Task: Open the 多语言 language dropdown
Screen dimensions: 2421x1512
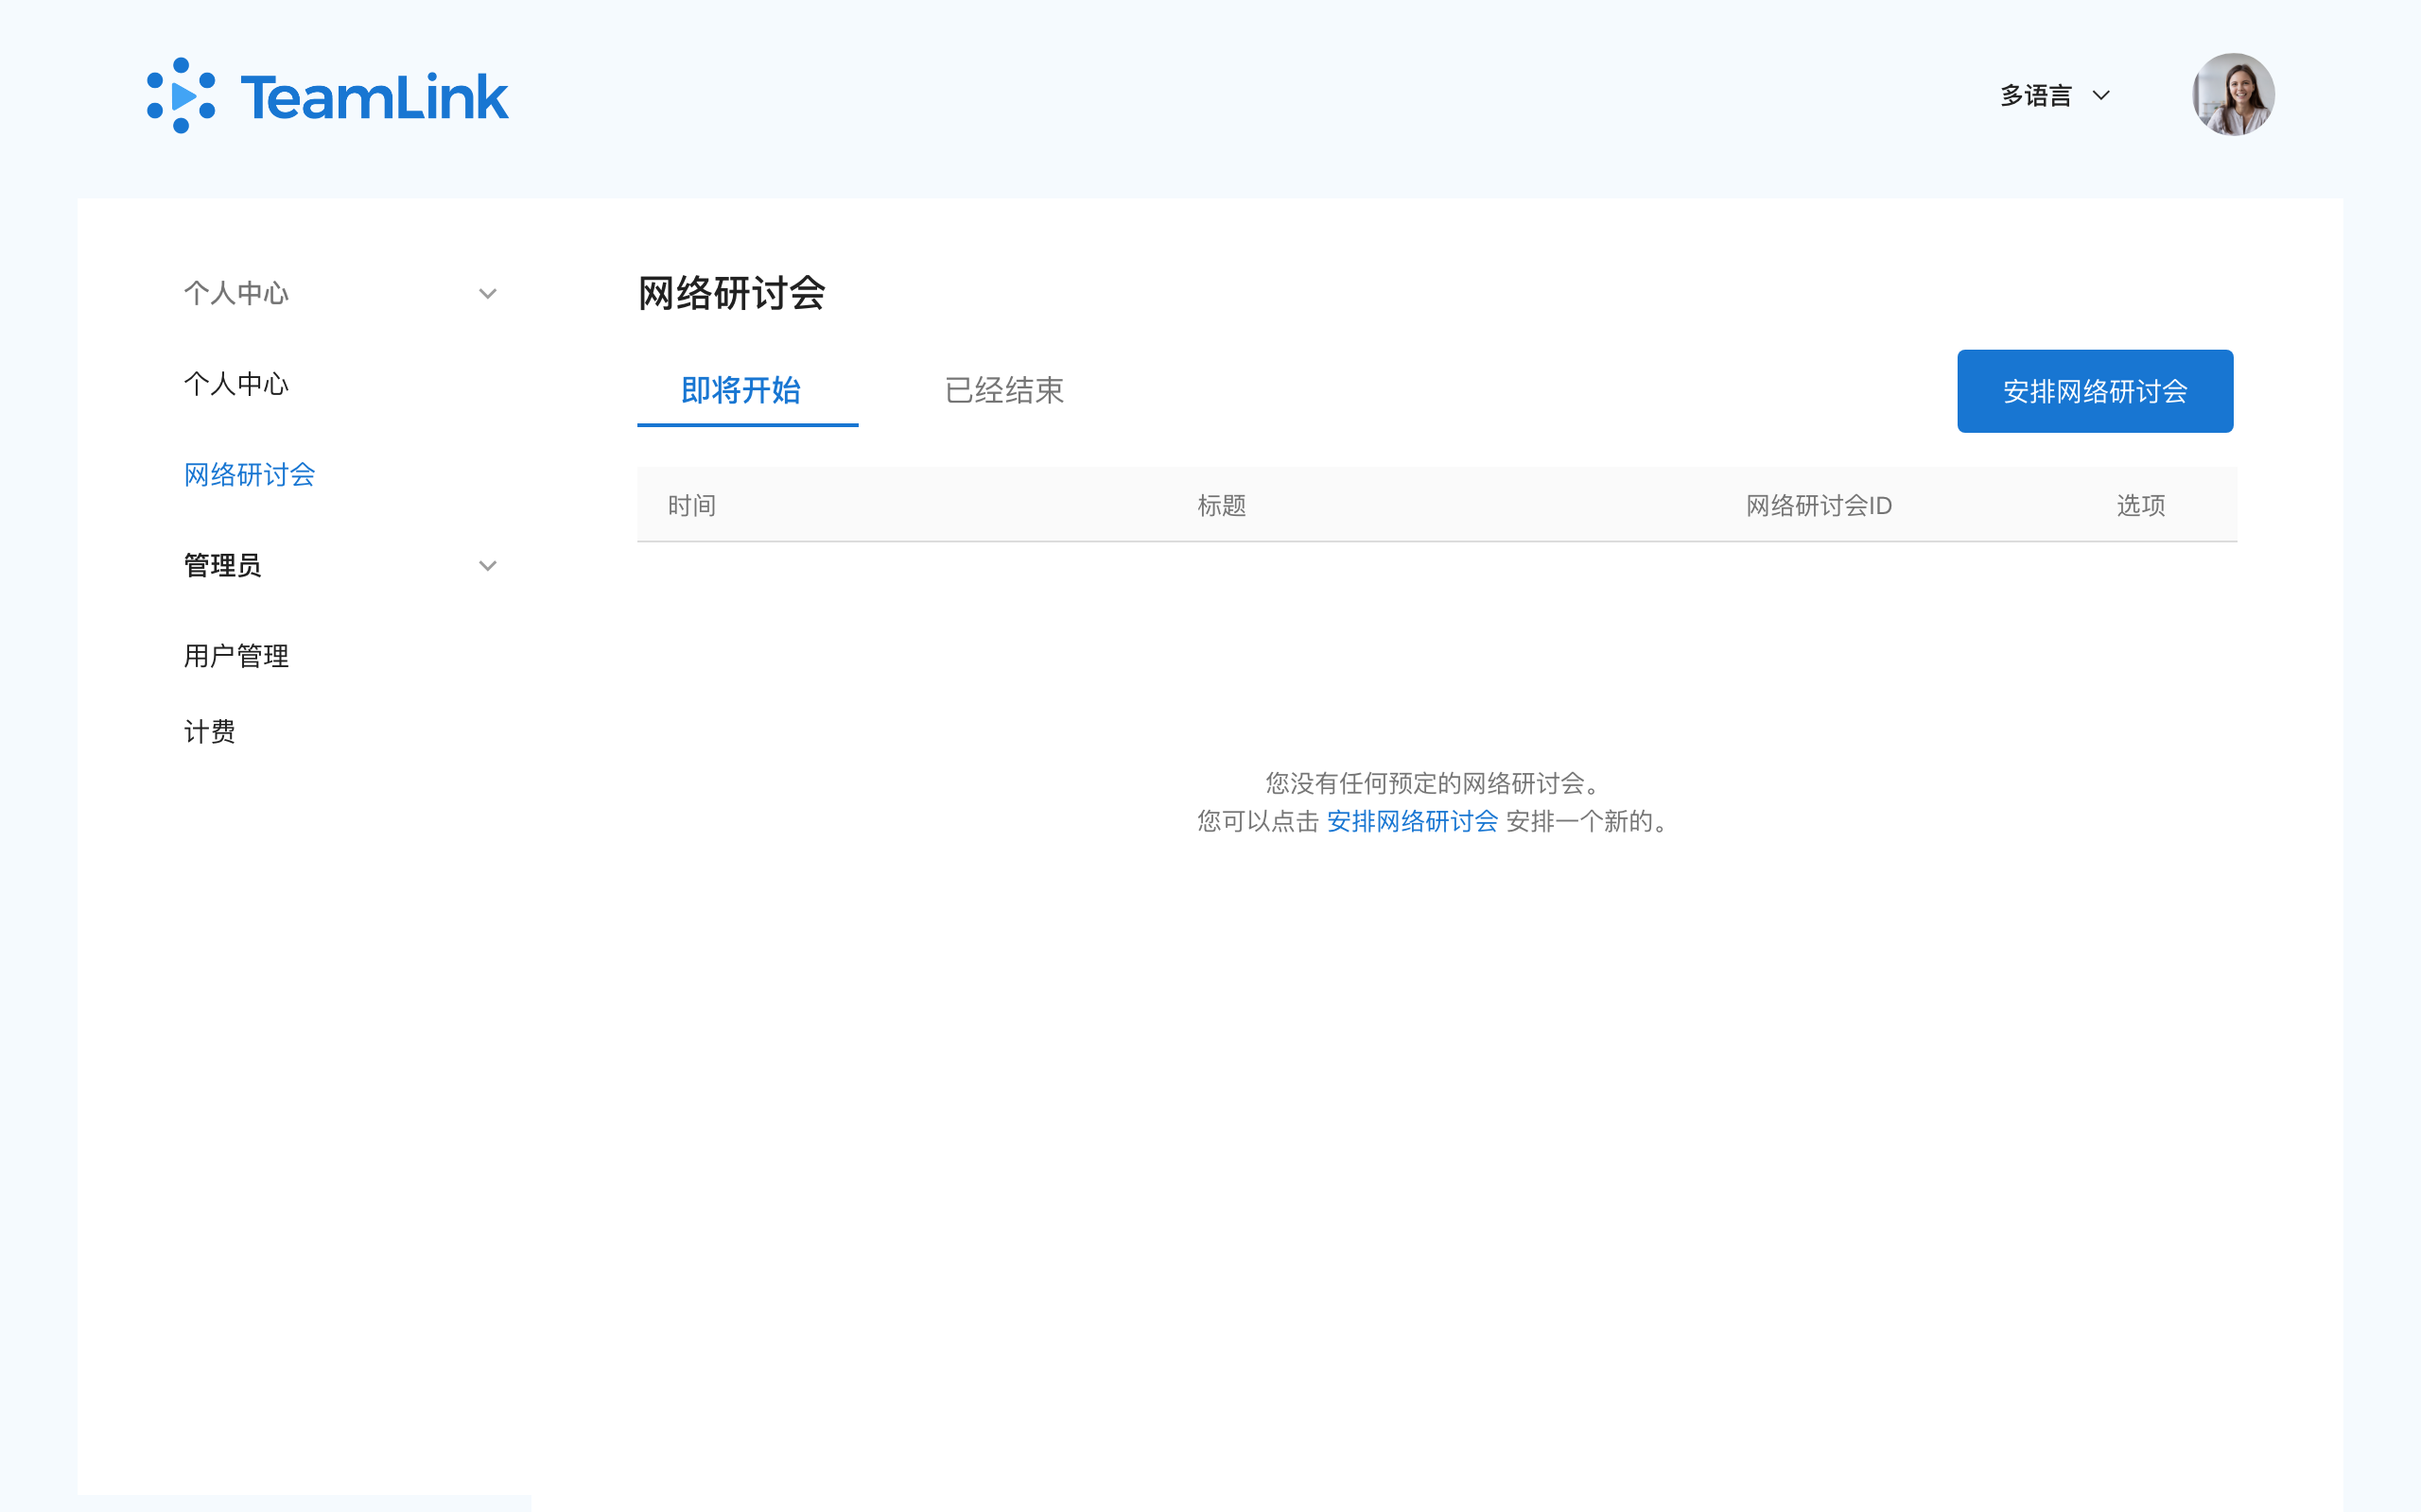Action: [x=2035, y=96]
